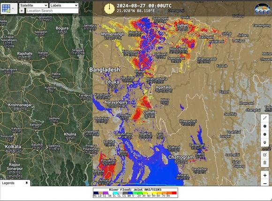Toggle the locate button beside Location Search

[22, 11]
